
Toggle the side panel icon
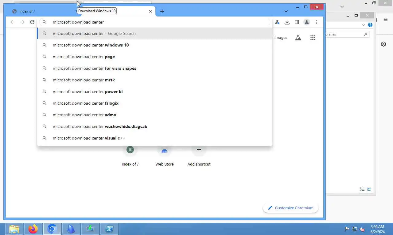coord(297,22)
